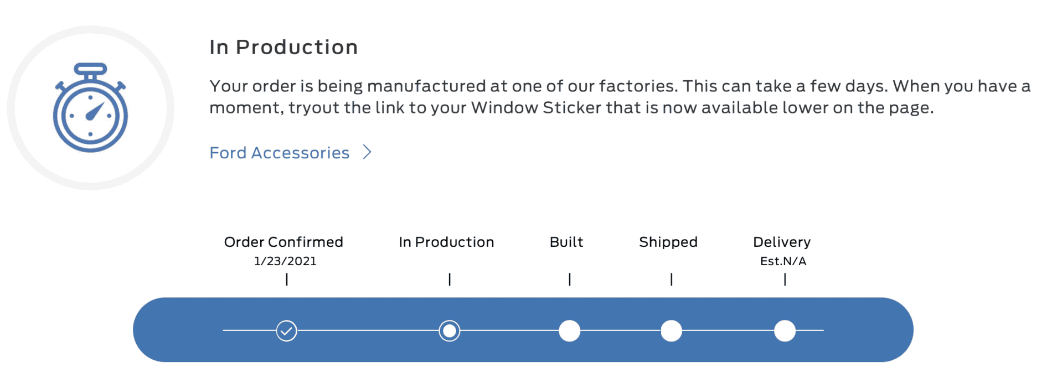Select the Built step label
This screenshot has height=388, width=1052.
[566, 242]
